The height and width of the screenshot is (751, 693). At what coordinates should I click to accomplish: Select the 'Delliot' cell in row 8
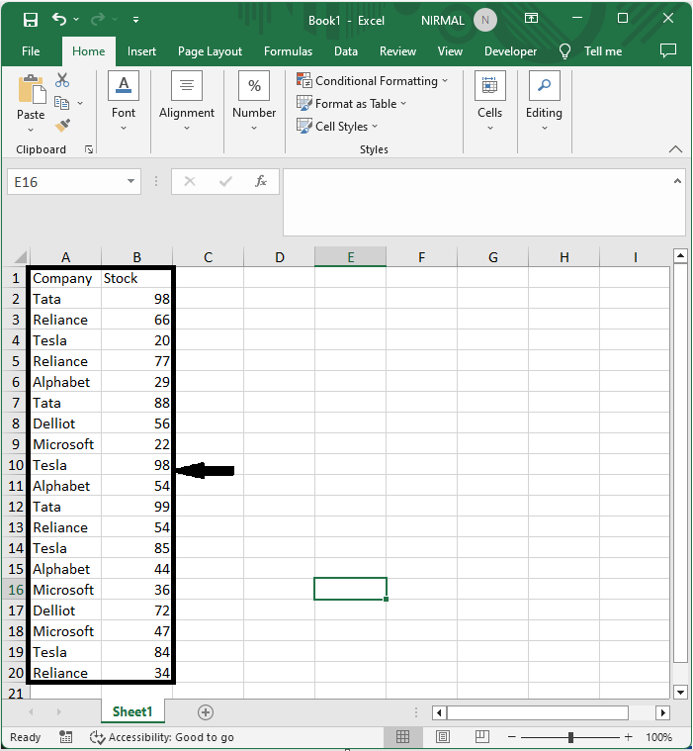pos(65,423)
